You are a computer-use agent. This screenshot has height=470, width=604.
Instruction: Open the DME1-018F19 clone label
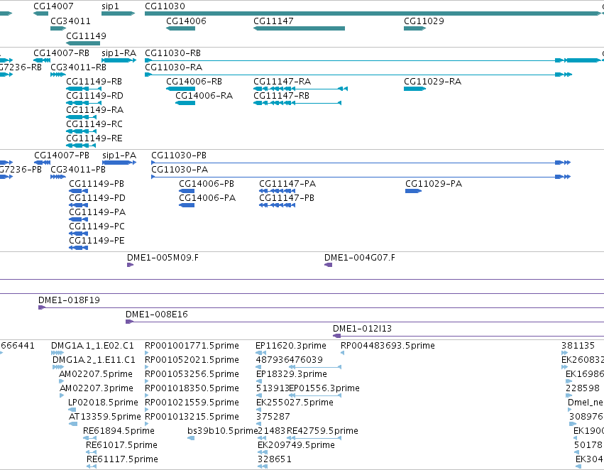69,300
